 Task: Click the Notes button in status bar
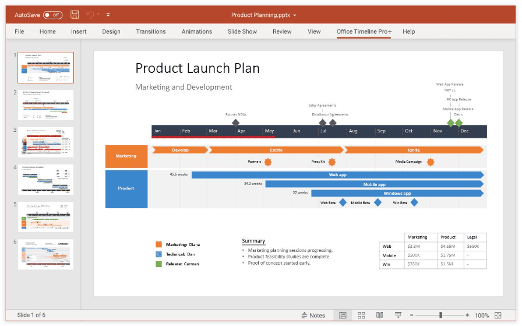313,316
